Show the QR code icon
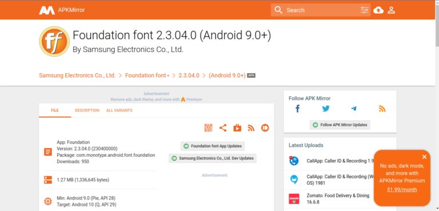 coord(208,128)
